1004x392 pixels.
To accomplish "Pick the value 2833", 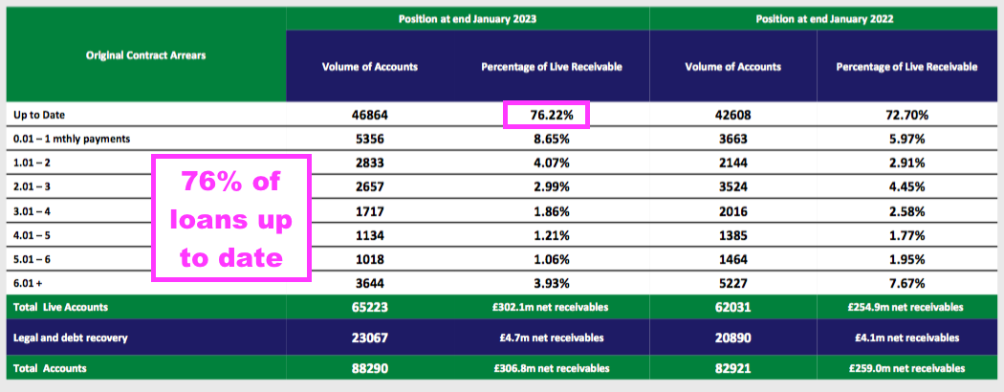I will click(x=370, y=163).
